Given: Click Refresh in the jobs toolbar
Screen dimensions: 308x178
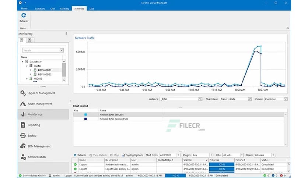Looking at the screenshot, I should click(80, 155).
